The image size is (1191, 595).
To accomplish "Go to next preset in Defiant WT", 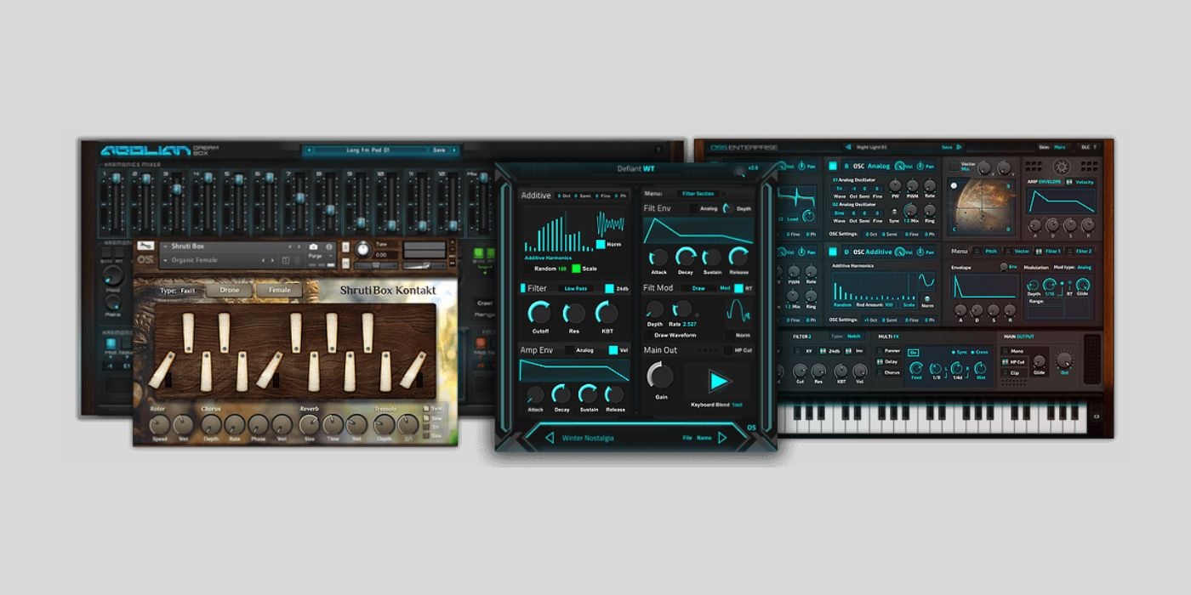I will point(723,438).
